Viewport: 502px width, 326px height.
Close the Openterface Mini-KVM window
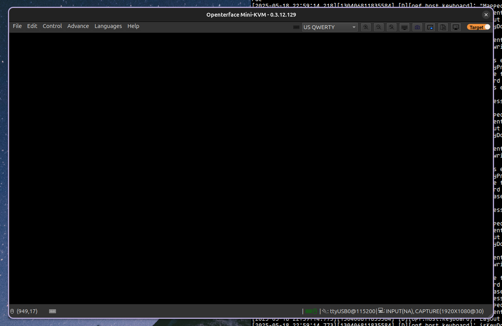click(486, 15)
